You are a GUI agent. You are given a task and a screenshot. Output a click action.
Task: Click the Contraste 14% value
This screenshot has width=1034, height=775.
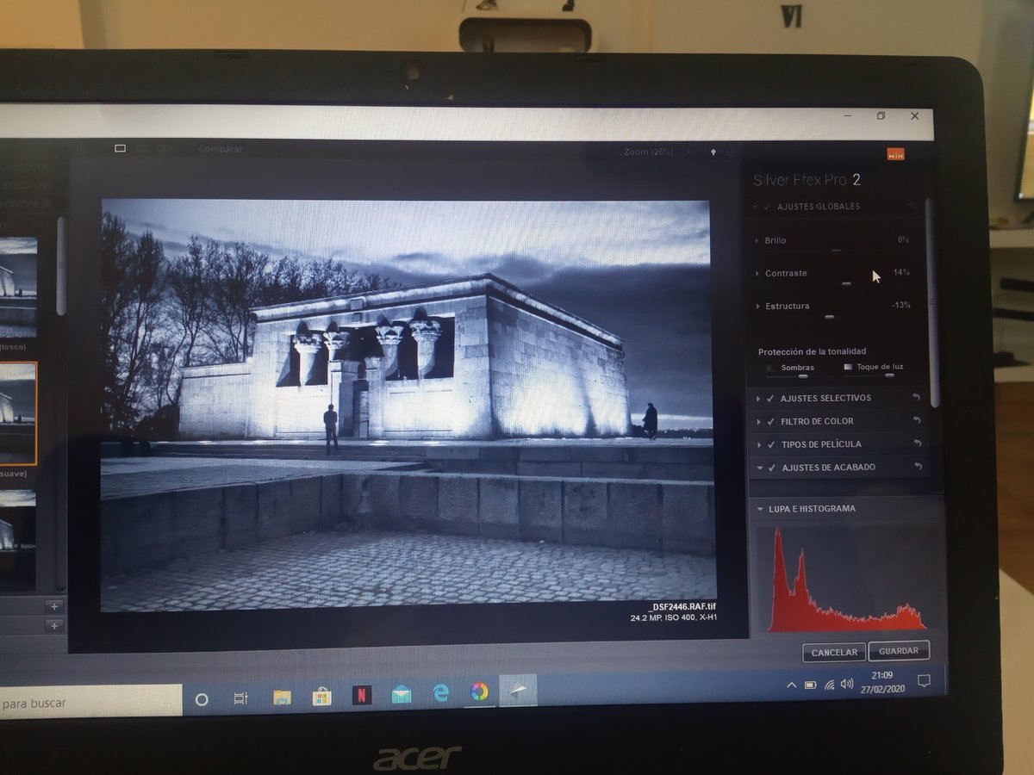click(901, 272)
